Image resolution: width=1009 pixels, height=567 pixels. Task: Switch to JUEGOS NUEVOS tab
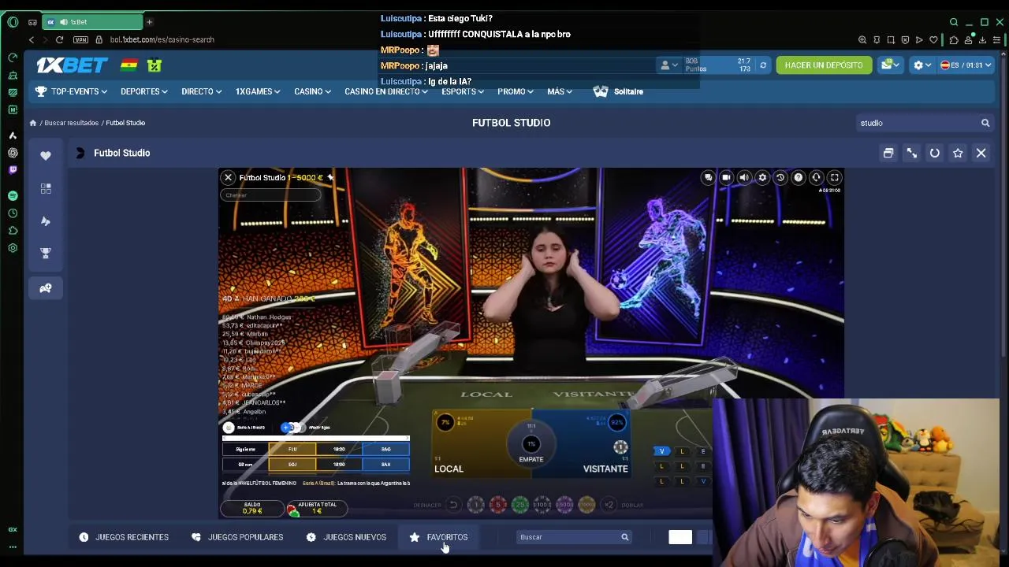coord(346,537)
